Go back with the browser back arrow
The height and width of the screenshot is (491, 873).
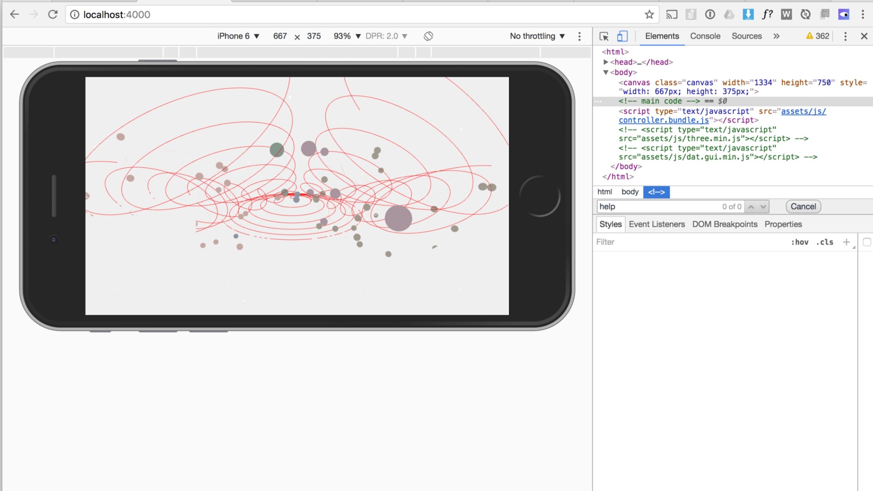point(14,14)
